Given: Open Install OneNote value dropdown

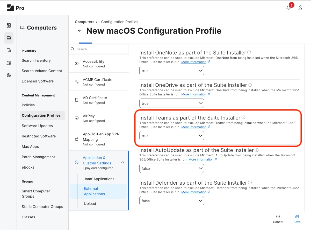Looking at the screenshot, I should pos(172,71).
